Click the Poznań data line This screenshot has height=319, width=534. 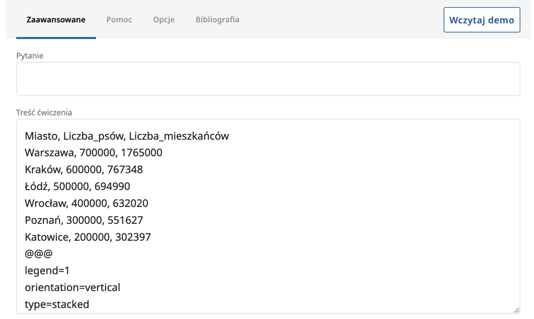click(x=83, y=220)
